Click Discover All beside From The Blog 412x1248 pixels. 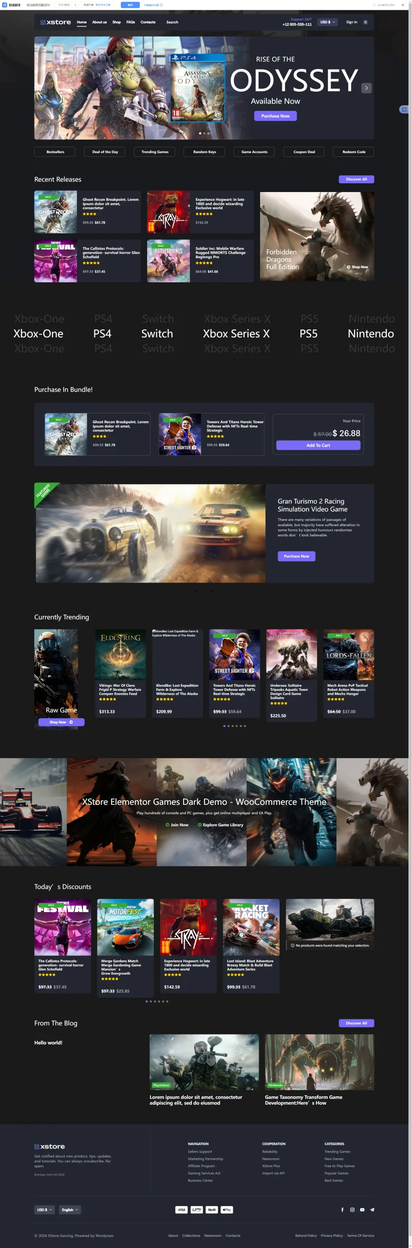point(356,1023)
